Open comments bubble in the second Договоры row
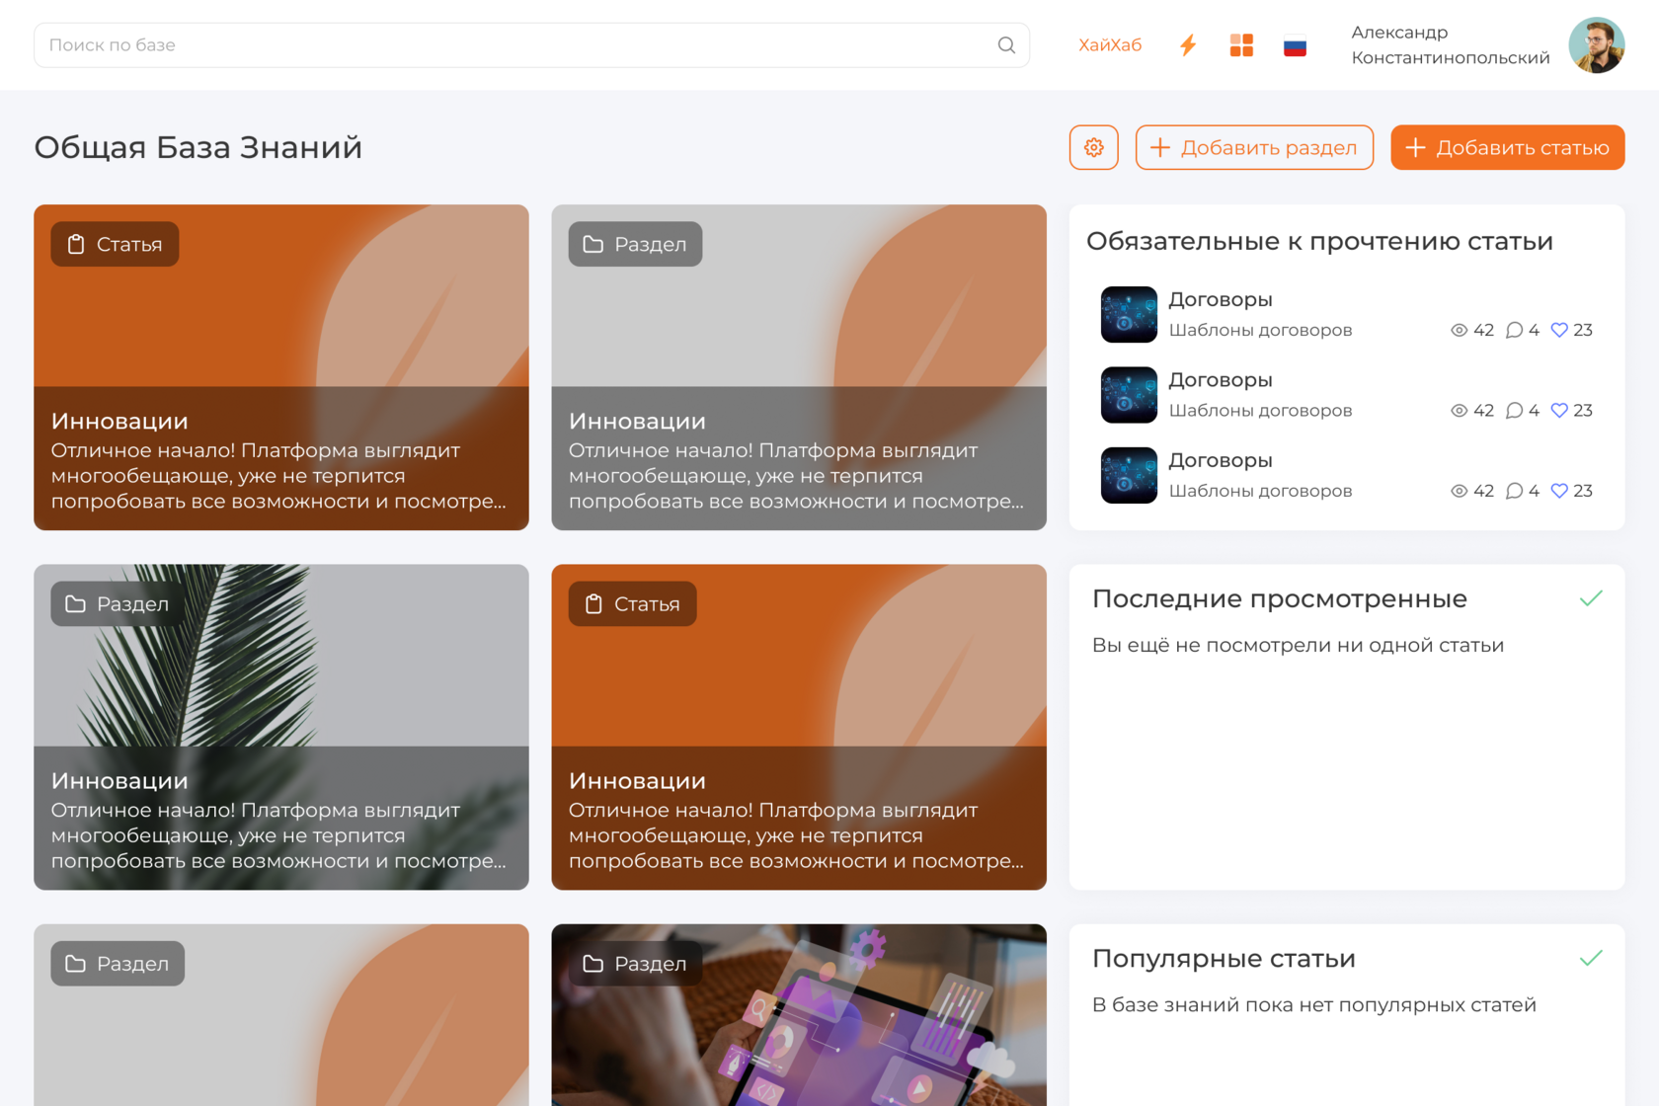This screenshot has width=1659, height=1106. 1514,411
